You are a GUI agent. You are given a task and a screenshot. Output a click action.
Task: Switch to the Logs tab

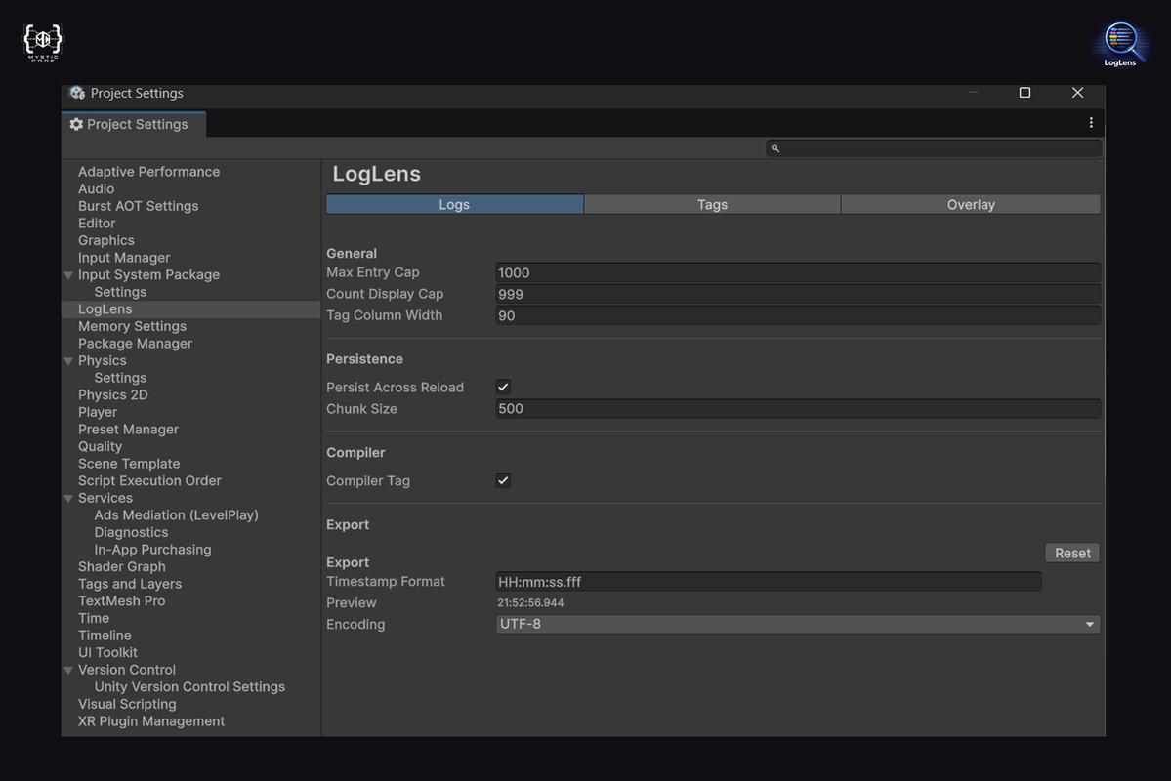454,205
